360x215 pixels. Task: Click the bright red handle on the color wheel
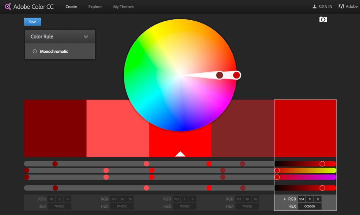click(x=237, y=75)
